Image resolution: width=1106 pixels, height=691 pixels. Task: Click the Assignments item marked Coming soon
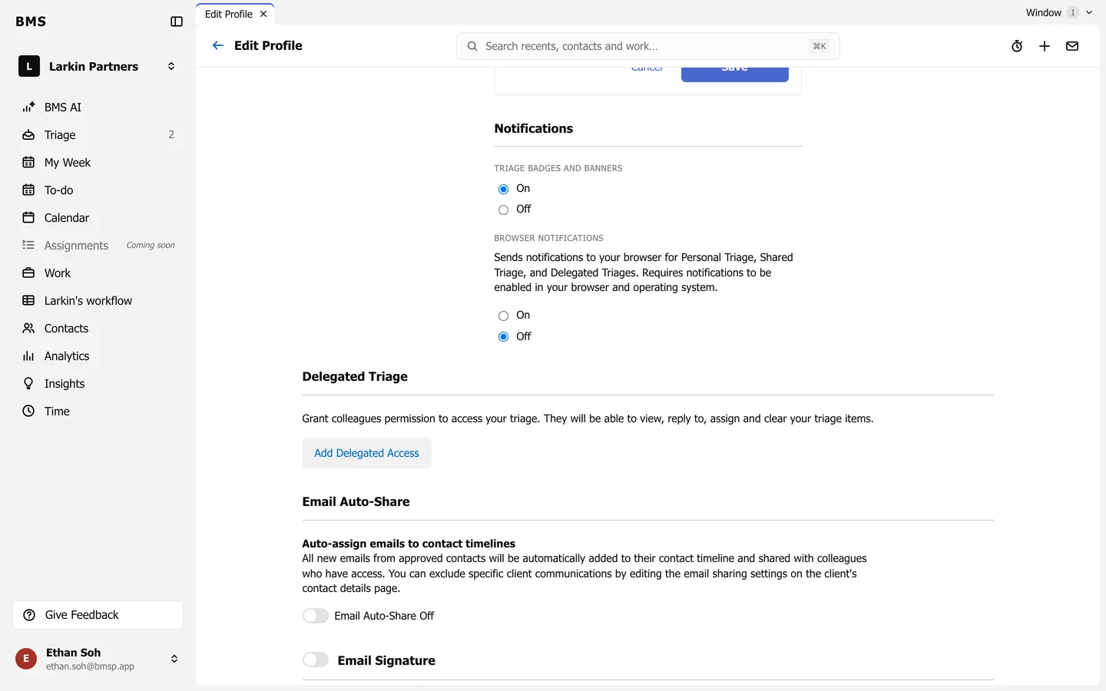click(x=98, y=246)
